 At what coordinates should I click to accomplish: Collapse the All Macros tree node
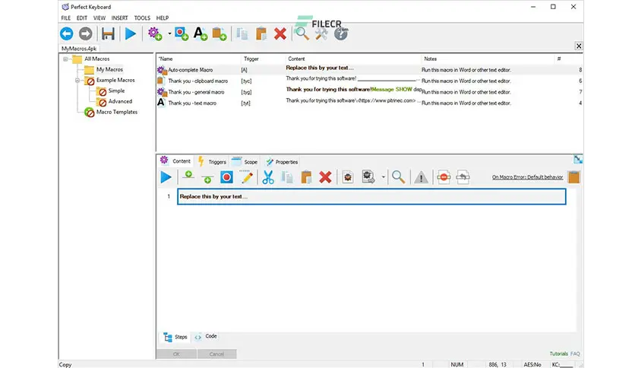tap(65, 59)
